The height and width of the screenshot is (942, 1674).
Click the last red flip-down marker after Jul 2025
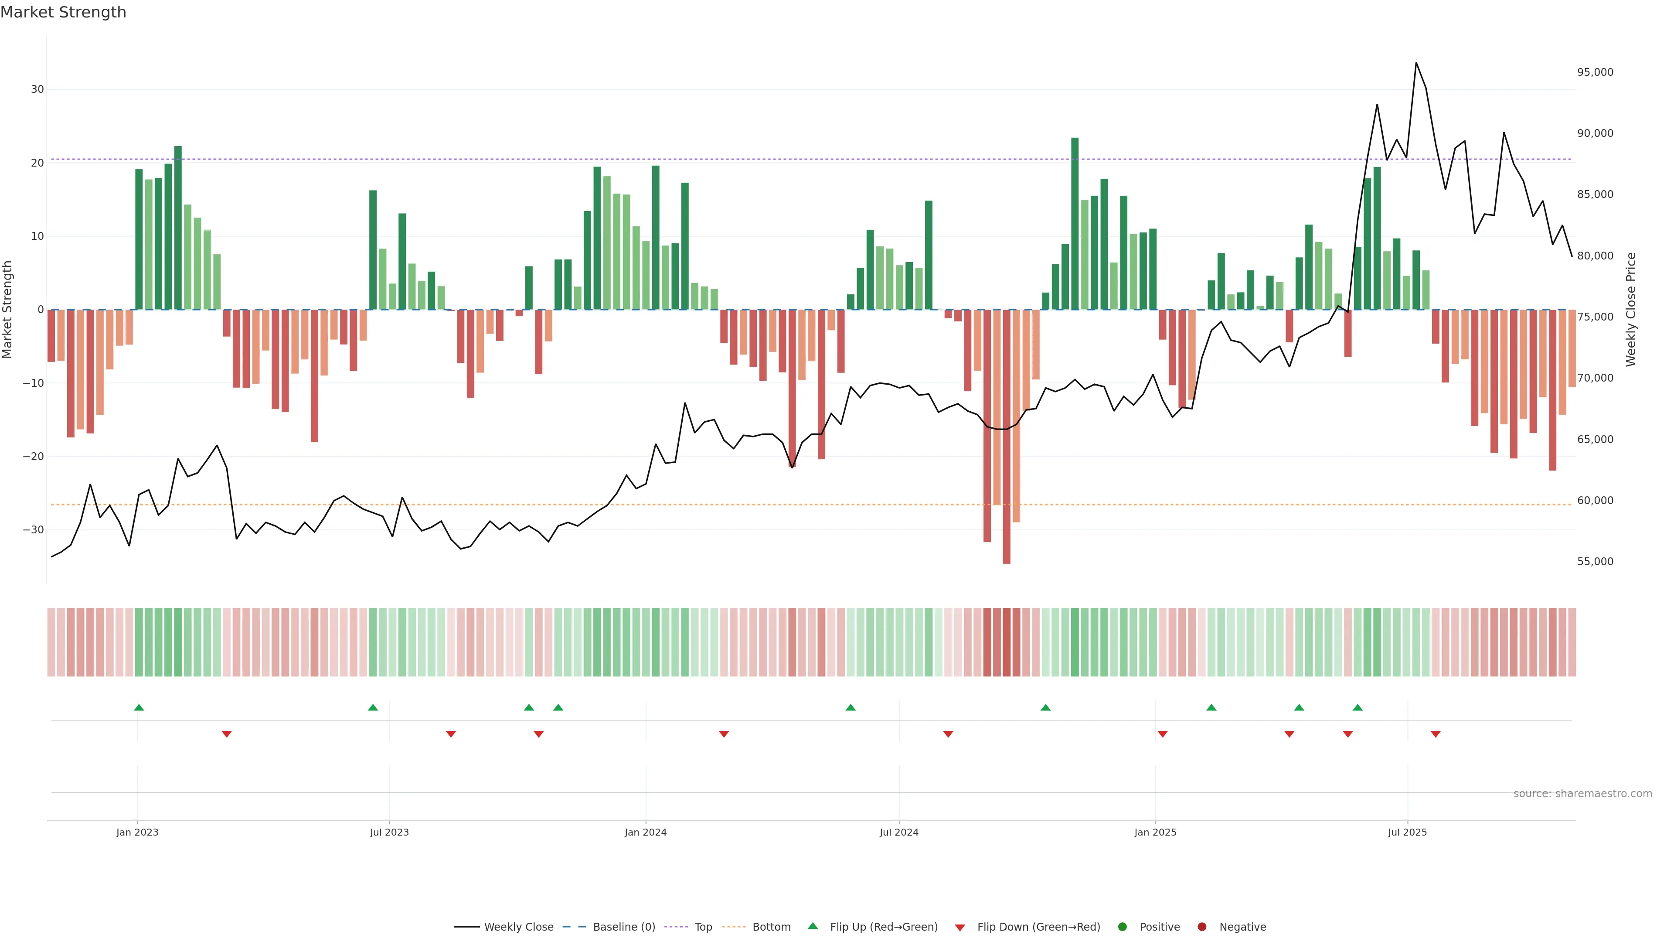pyautogui.click(x=1436, y=734)
